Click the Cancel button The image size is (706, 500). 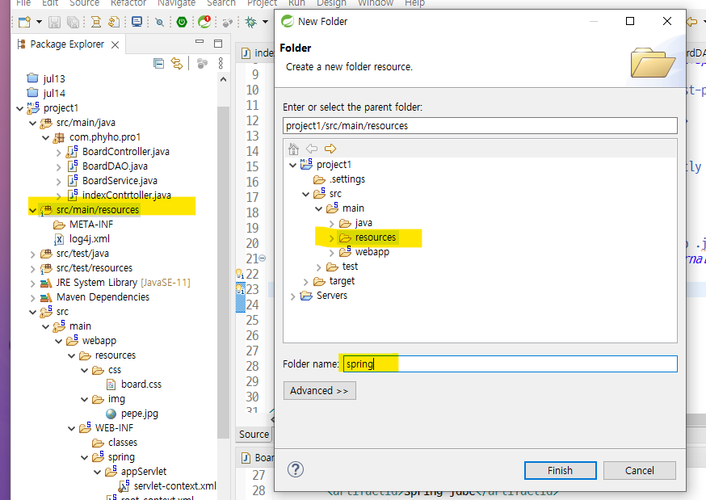point(640,470)
